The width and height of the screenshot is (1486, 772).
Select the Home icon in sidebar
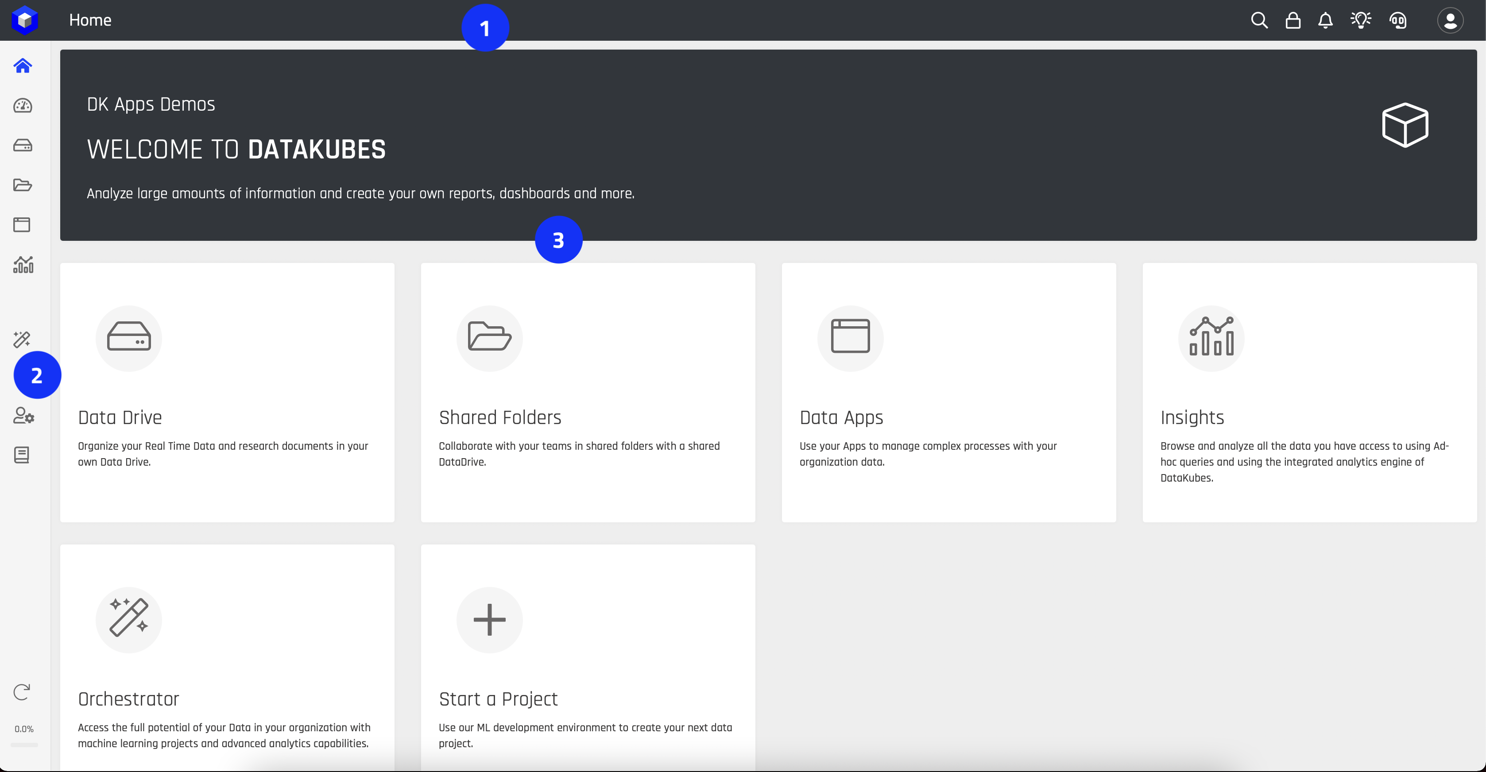coord(23,66)
